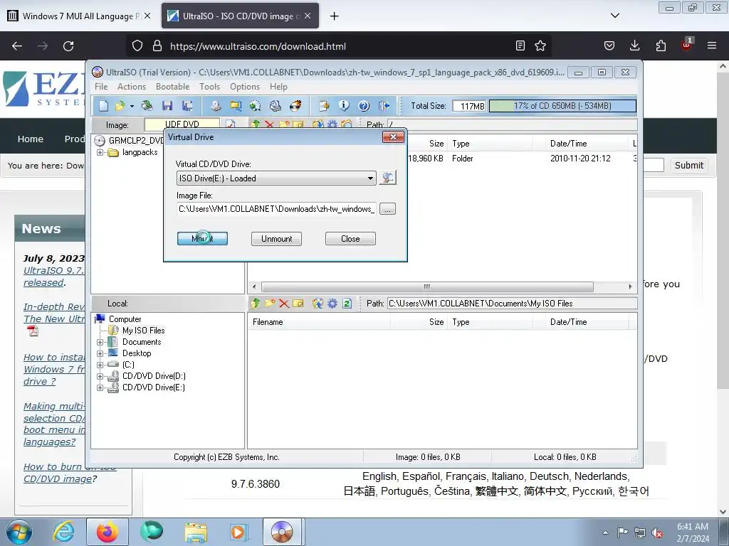
Task: Open the Actions menu
Action: pyautogui.click(x=132, y=87)
